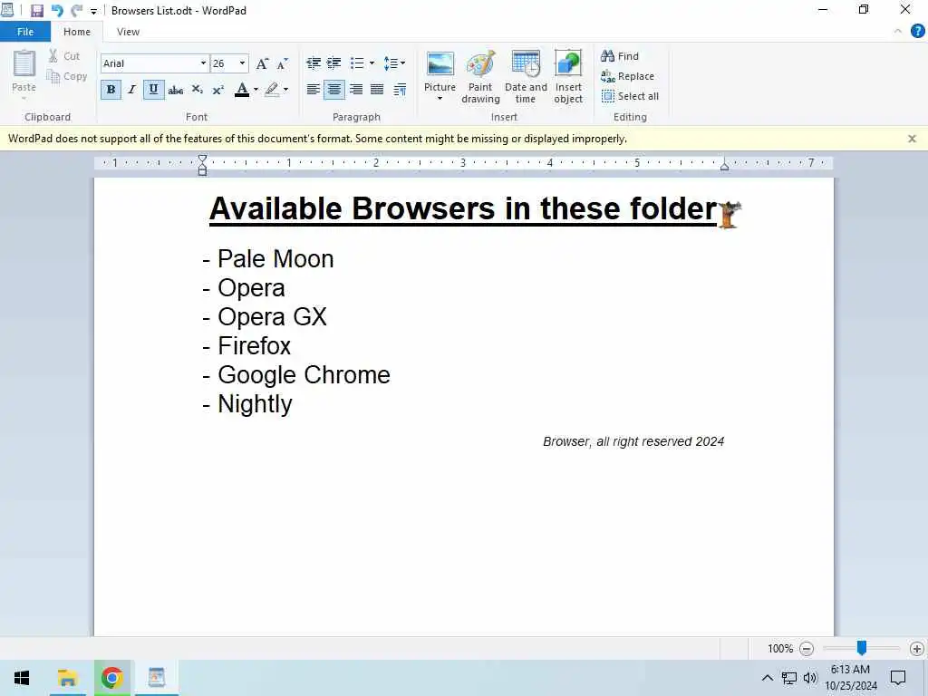928x696 pixels.
Task: Toggle Superscript formatting
Action: (x=217, y=90)
